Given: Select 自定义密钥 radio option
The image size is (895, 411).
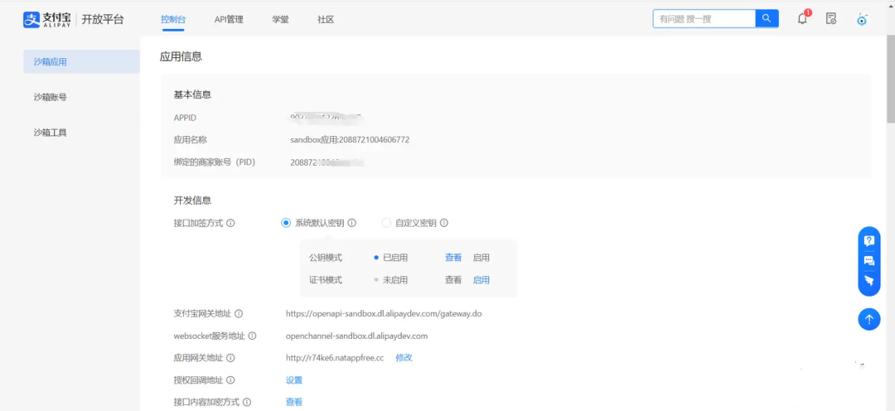Looking at the screenshot, I should (x=386, y=223).
